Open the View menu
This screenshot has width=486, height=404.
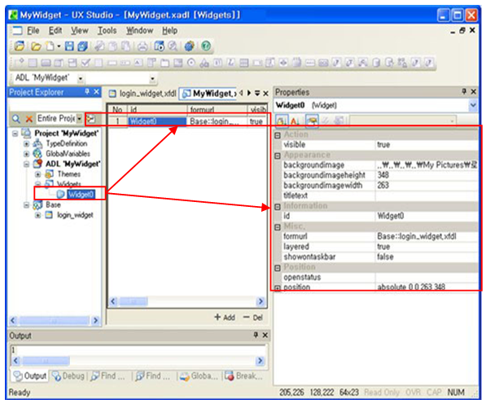point(79,30)
